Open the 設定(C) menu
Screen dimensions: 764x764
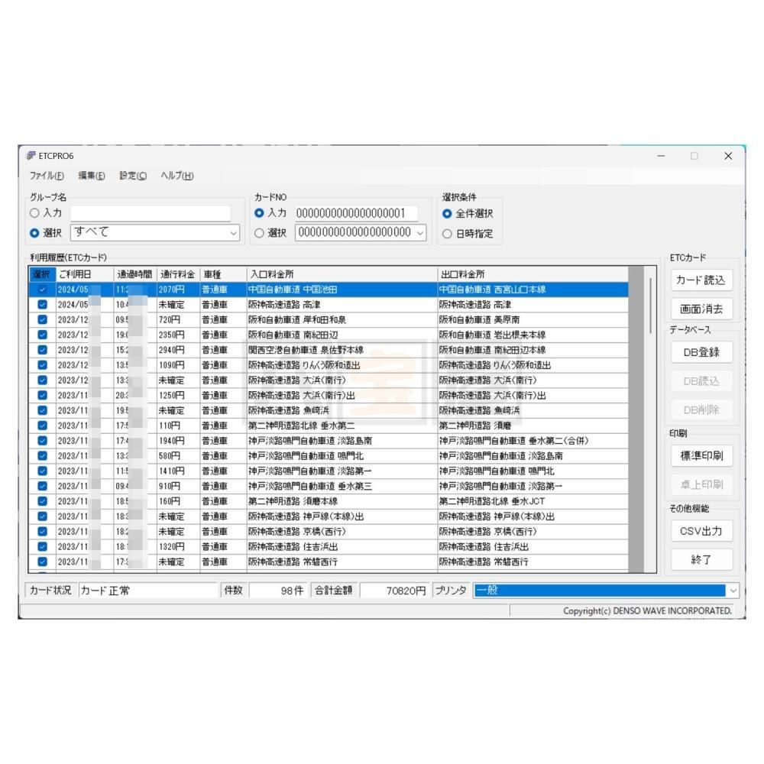click(x=133, y=176)
